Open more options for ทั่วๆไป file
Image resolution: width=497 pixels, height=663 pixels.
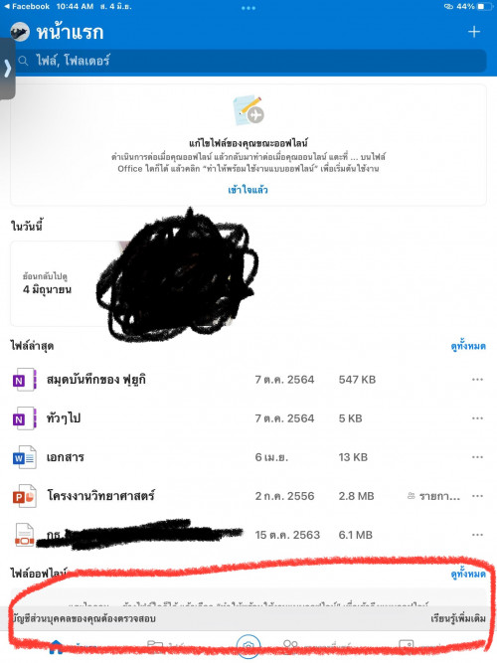click(477, 418)
